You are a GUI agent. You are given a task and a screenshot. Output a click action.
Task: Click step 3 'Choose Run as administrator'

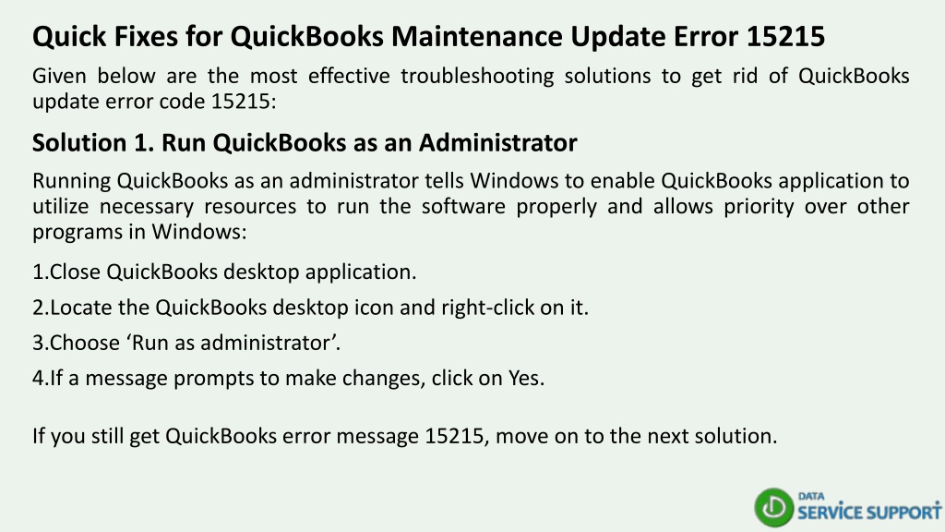pyautogui.click(x=186, y=343)
